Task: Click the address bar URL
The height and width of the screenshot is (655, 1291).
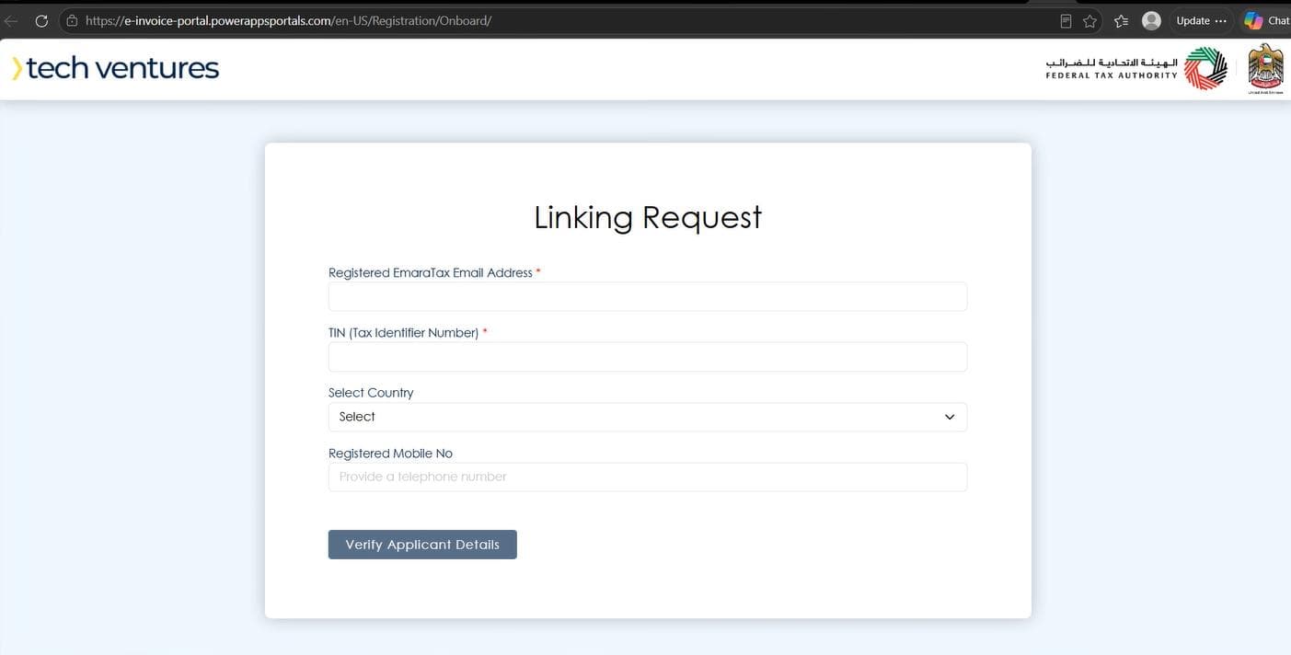Action: pyautogui.click(x=288, y=20)
